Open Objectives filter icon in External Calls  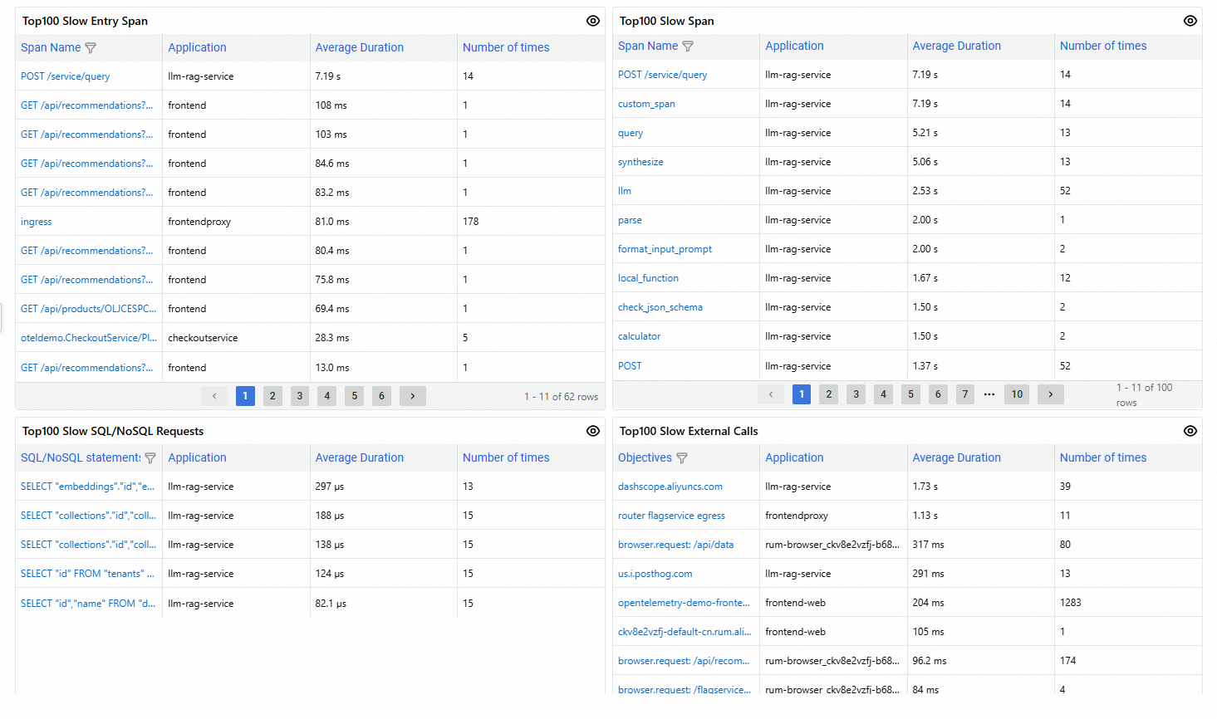[682, 458]
